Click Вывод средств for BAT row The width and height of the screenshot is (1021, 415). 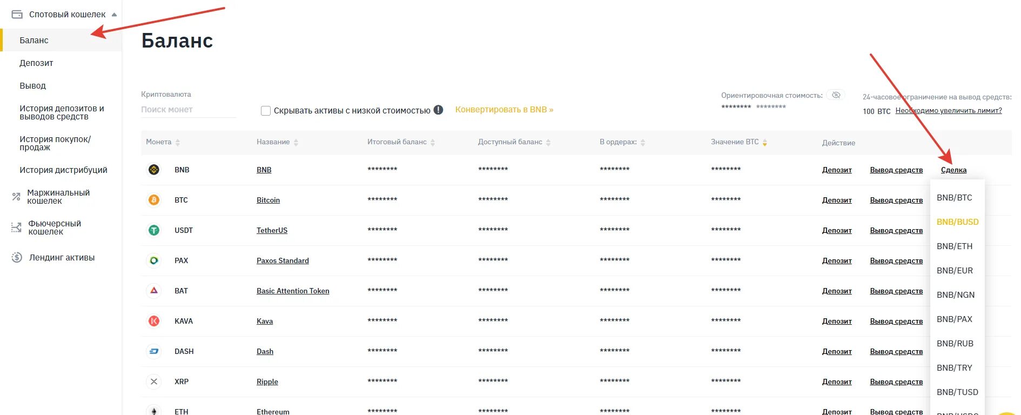pyautogui.click(x=896, y=291)
